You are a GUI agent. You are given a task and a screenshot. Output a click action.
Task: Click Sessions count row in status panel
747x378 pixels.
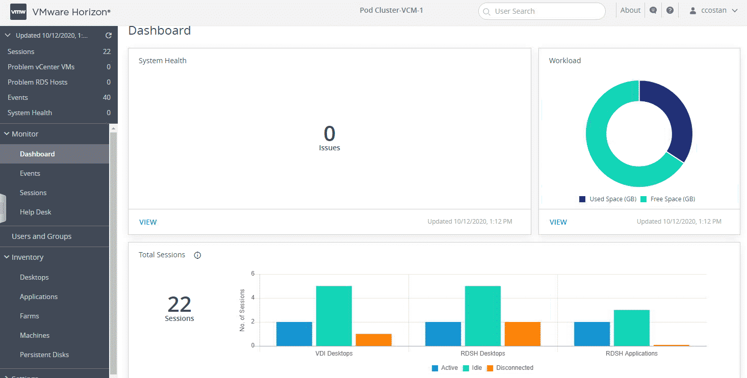pos(59,51)
